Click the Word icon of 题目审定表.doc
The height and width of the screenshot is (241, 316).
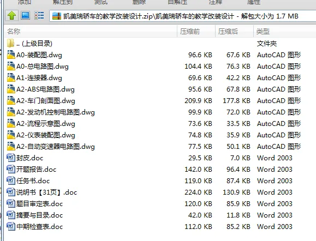[11, 203]
